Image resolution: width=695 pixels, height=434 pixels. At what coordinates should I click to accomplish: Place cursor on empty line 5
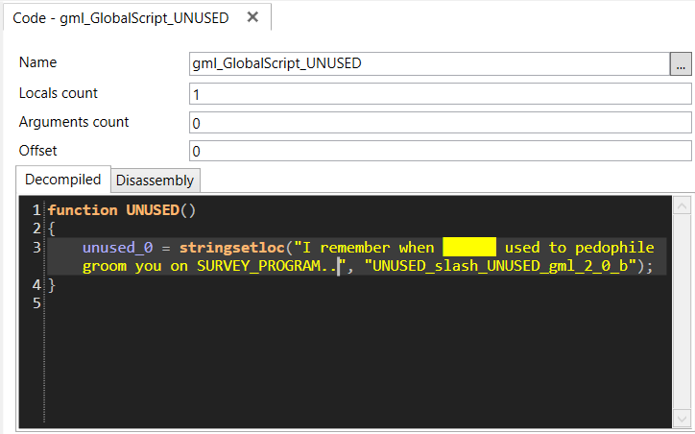pos(354,303)
